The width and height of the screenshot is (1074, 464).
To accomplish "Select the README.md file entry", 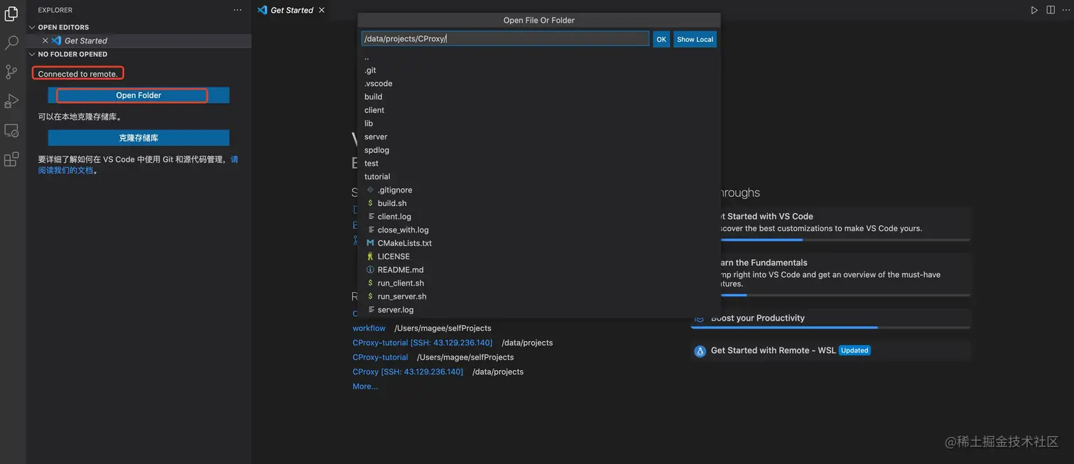I will [x=539, y=269].
